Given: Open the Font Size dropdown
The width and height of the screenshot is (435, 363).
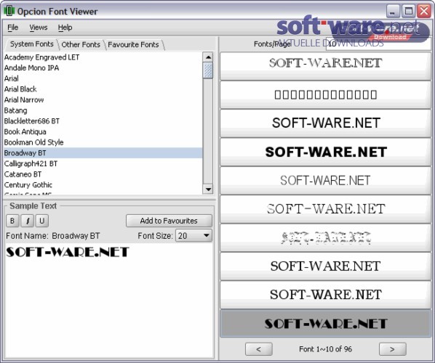Looking at the screenshot, I should pyautogui.click(x=194, y=236).
